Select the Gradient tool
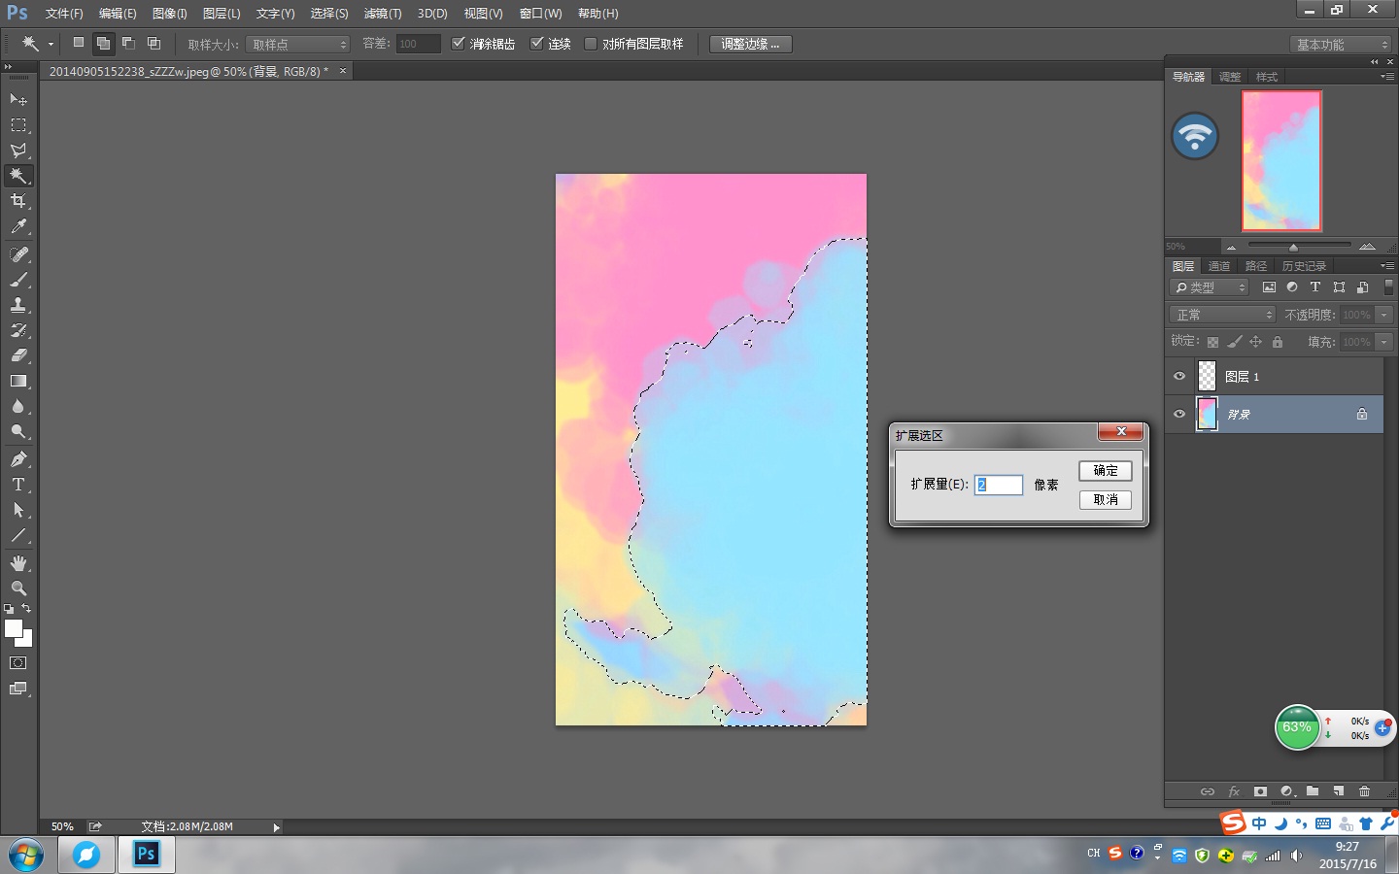Image resolution: width=1399 pixels, height=874 pixels. pyautogui.click(x=18, y=381)
